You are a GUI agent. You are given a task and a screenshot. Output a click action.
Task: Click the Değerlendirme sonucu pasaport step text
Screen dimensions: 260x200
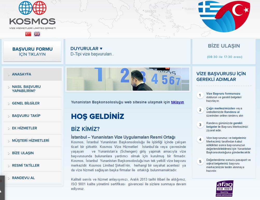[x=228, y=165]
